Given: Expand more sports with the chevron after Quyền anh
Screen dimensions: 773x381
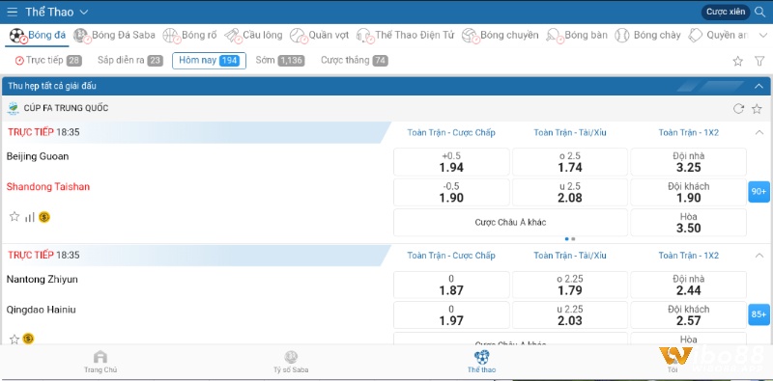Looking at the screenshot, I should (763, 35).
